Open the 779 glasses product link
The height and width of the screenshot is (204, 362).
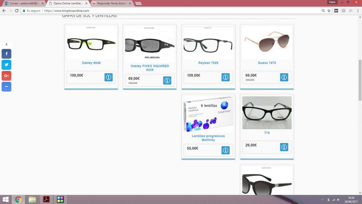267,133
